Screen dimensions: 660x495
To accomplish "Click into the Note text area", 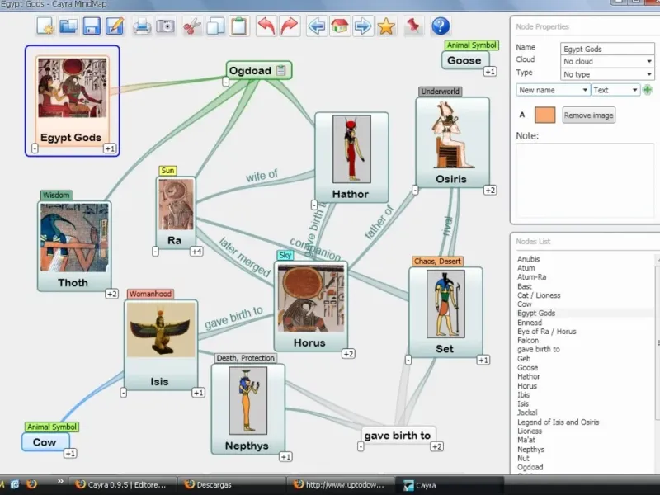I will pyautogui.click(x=585, y=180).
